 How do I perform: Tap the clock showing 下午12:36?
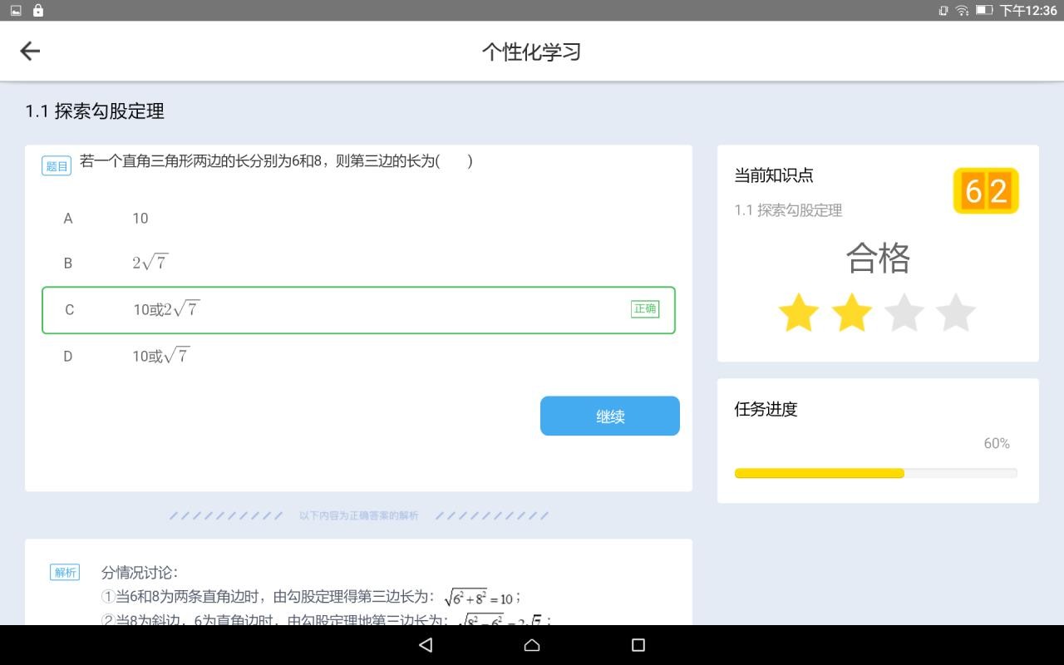pos(1027,11)
